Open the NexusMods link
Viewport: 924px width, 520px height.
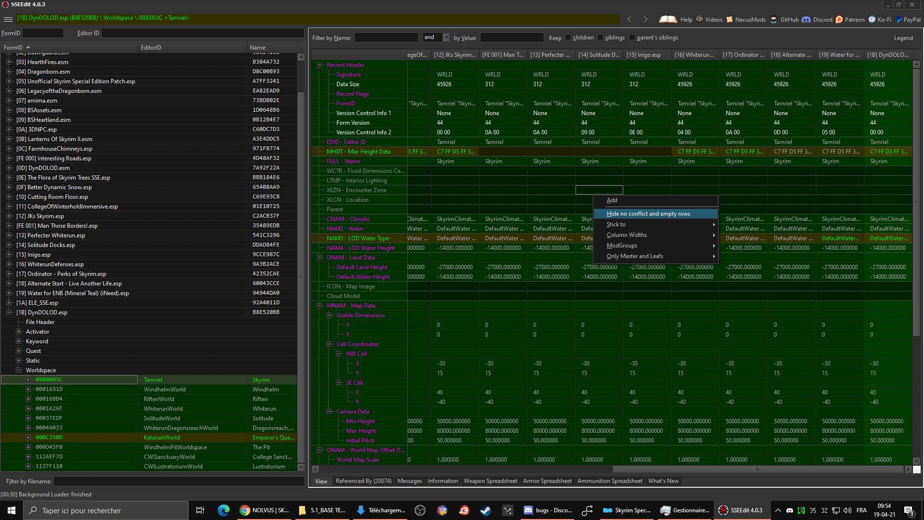click(746, 20)
